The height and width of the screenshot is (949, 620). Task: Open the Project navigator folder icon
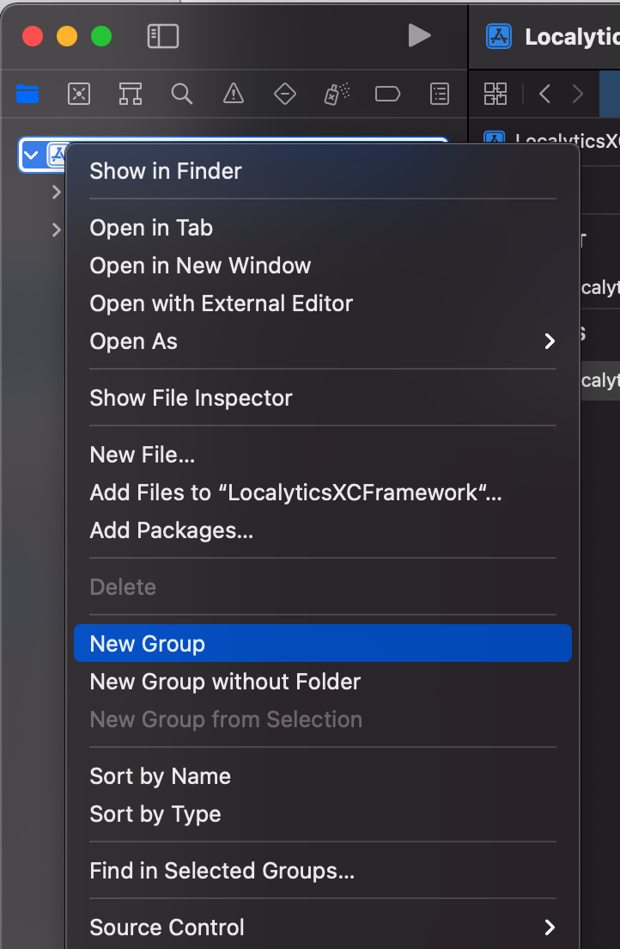pyautogui.click(x=27, y=94)
